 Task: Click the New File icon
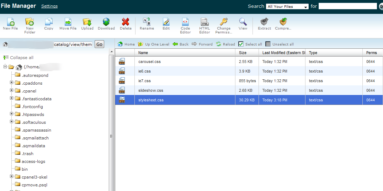[x=10, y=22]
